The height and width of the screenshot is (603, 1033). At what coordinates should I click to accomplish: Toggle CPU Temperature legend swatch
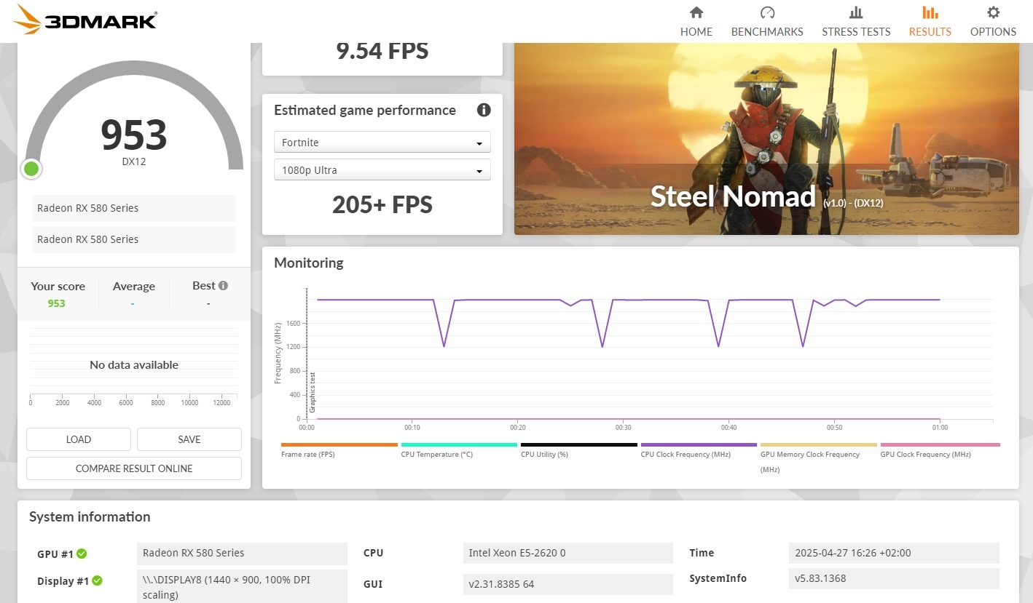[x=459, y=444]
